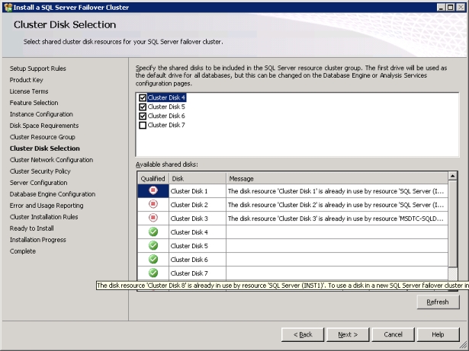Screen dimensions: 469x351
Task: Click the scroll up arrow of disk table
Action: click(x=452, y=176)
